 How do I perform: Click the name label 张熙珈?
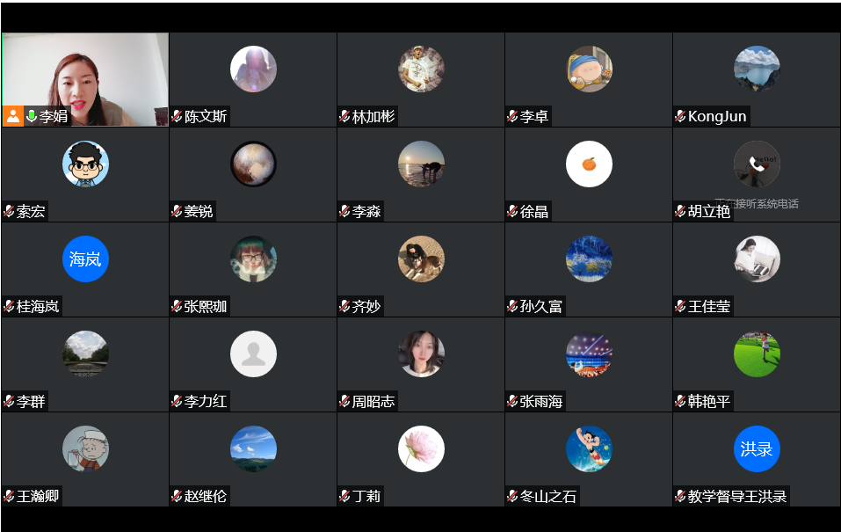206,306
